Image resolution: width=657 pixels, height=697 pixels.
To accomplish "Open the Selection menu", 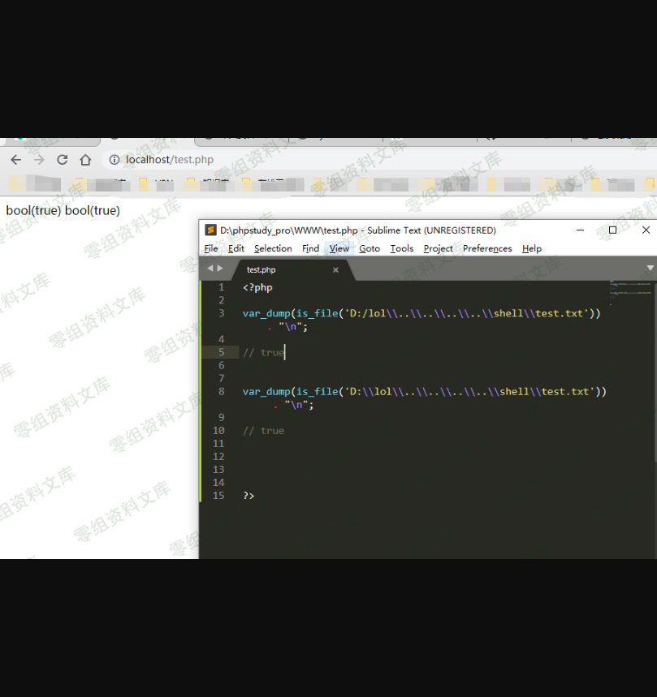I will pos(273,248).
